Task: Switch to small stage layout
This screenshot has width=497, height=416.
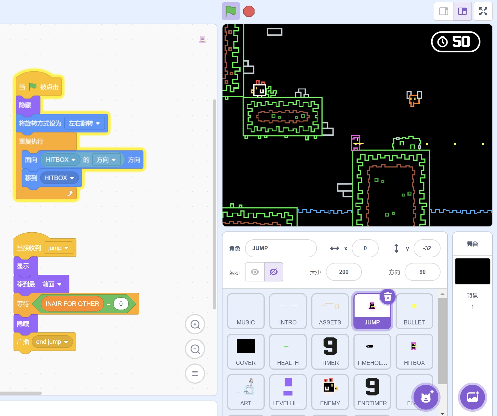Action: point(444,11)
